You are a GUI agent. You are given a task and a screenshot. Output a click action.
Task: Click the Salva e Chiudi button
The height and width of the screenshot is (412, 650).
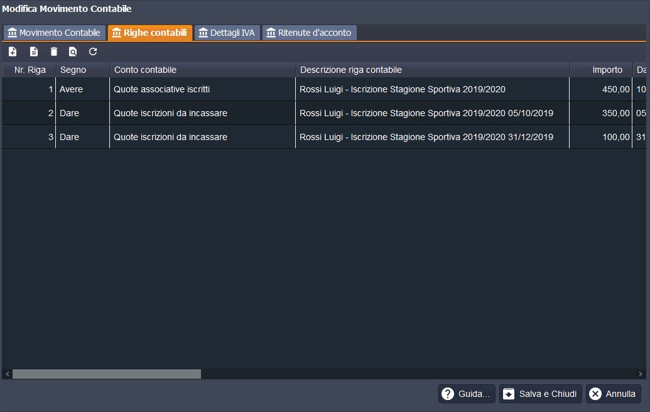pos(540,394)
